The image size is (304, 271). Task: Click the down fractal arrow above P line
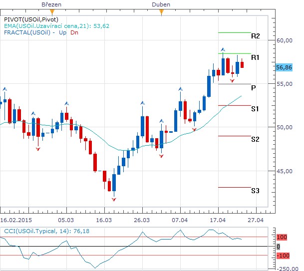click(232, 81)
